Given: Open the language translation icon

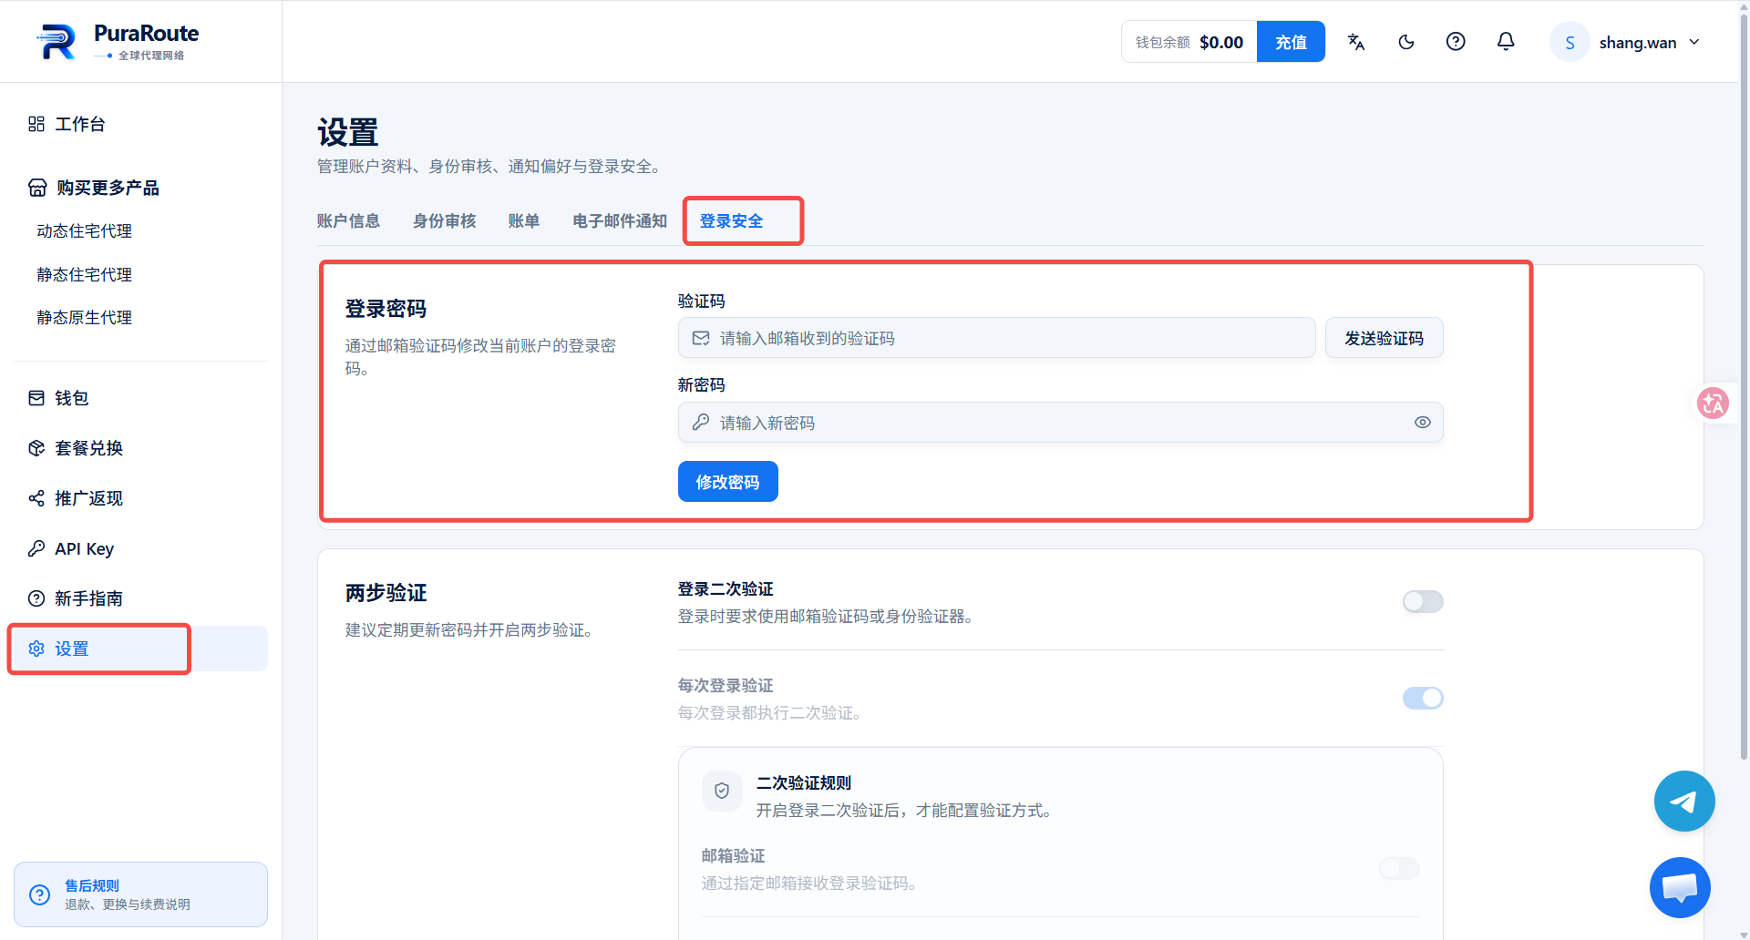Looking at the screenshot, I should click(x=1356, y=42).
